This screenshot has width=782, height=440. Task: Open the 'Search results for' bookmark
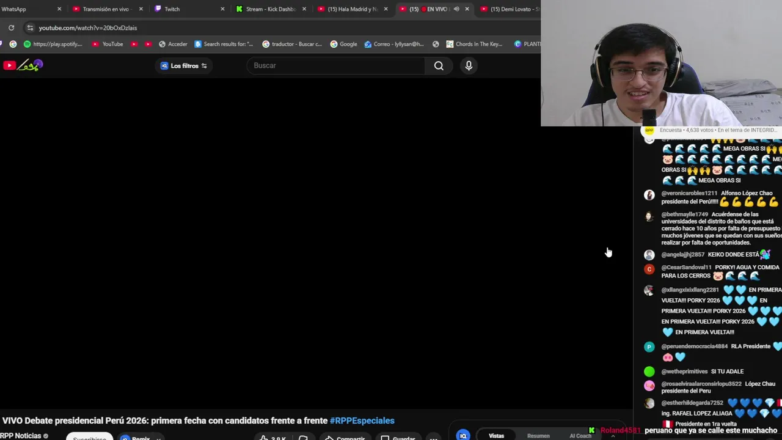coord(224,44)
